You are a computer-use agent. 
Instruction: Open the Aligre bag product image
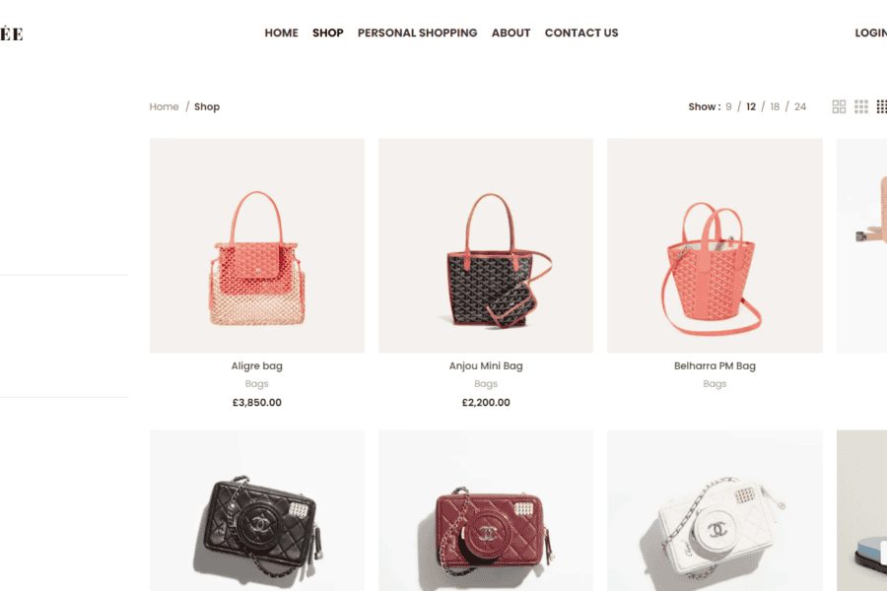(x=257, y=245)
